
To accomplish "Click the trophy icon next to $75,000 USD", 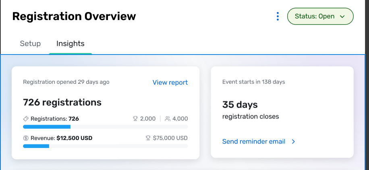I will tap(148, 138).
